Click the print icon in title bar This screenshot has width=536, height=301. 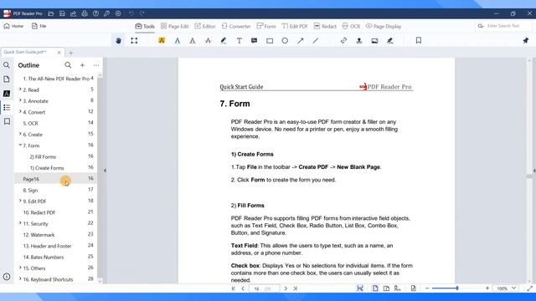[x=85, y=13]
